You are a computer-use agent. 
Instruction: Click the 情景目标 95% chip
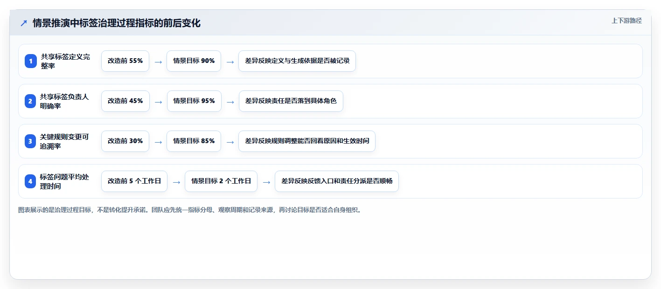click(x=194, y=101)
